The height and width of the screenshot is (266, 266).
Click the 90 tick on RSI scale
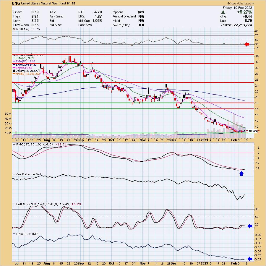pyautogui.click(x=257, y=31)
